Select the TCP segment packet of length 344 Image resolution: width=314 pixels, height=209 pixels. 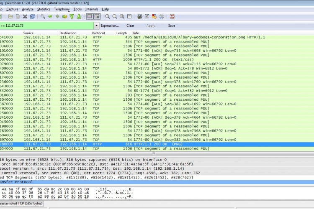click(157, 42)
